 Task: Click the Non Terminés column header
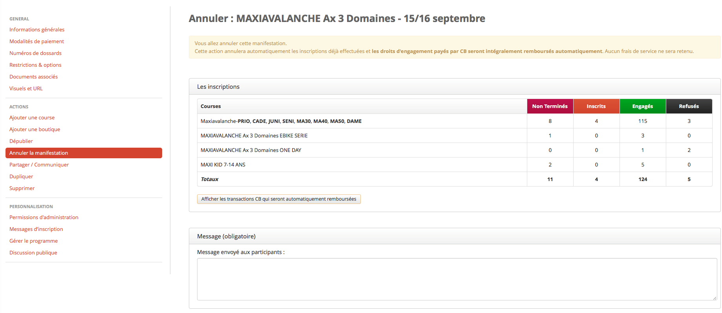(x=550, y=106)
